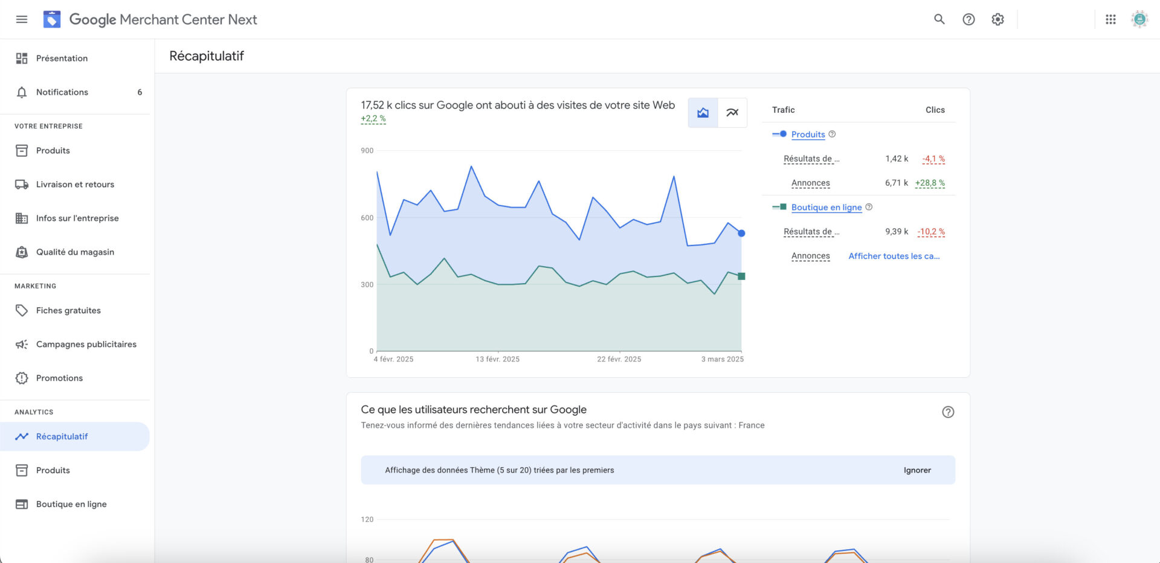The image size is (1160, 563).
Task: Click Annonces under Boutique en ligne
Action: (x=811, y=256)
